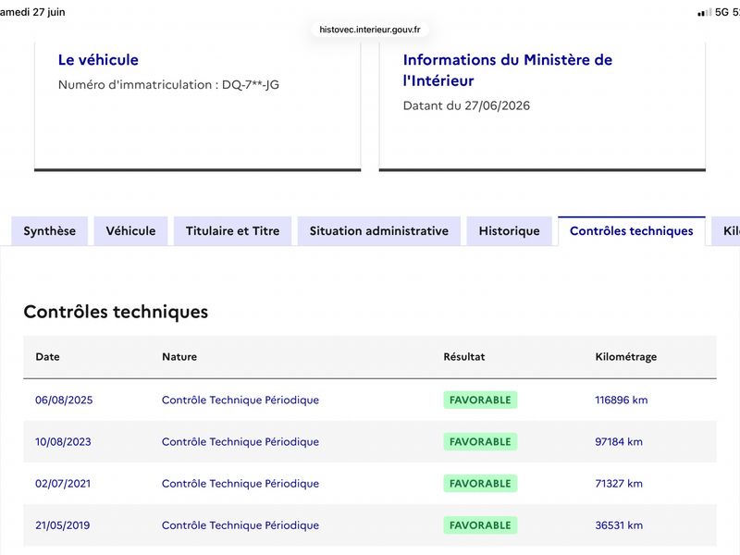Open the partially visible Kilométrage tab
The width and height of the screenshot is (740, 555).
click(726, 230)
